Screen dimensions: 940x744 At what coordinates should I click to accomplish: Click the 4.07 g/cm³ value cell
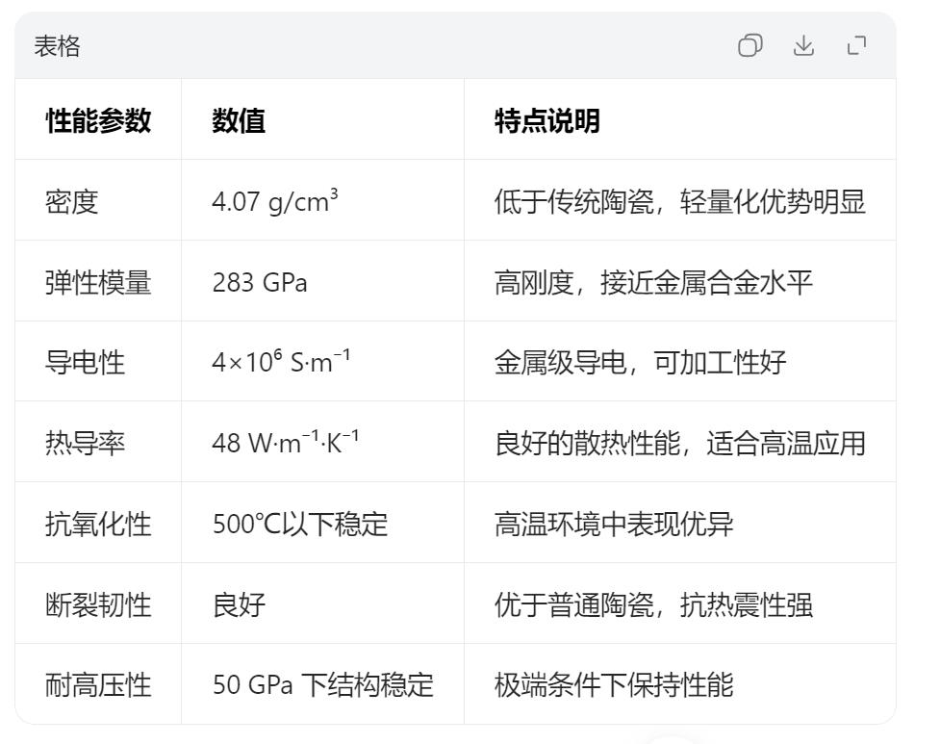click(x=275, y=202)
